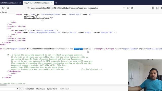Screen dimensions: 162x91
Task: Open the Library icon in toolbar
Action: pyautogui.click(x=153, y=8)
